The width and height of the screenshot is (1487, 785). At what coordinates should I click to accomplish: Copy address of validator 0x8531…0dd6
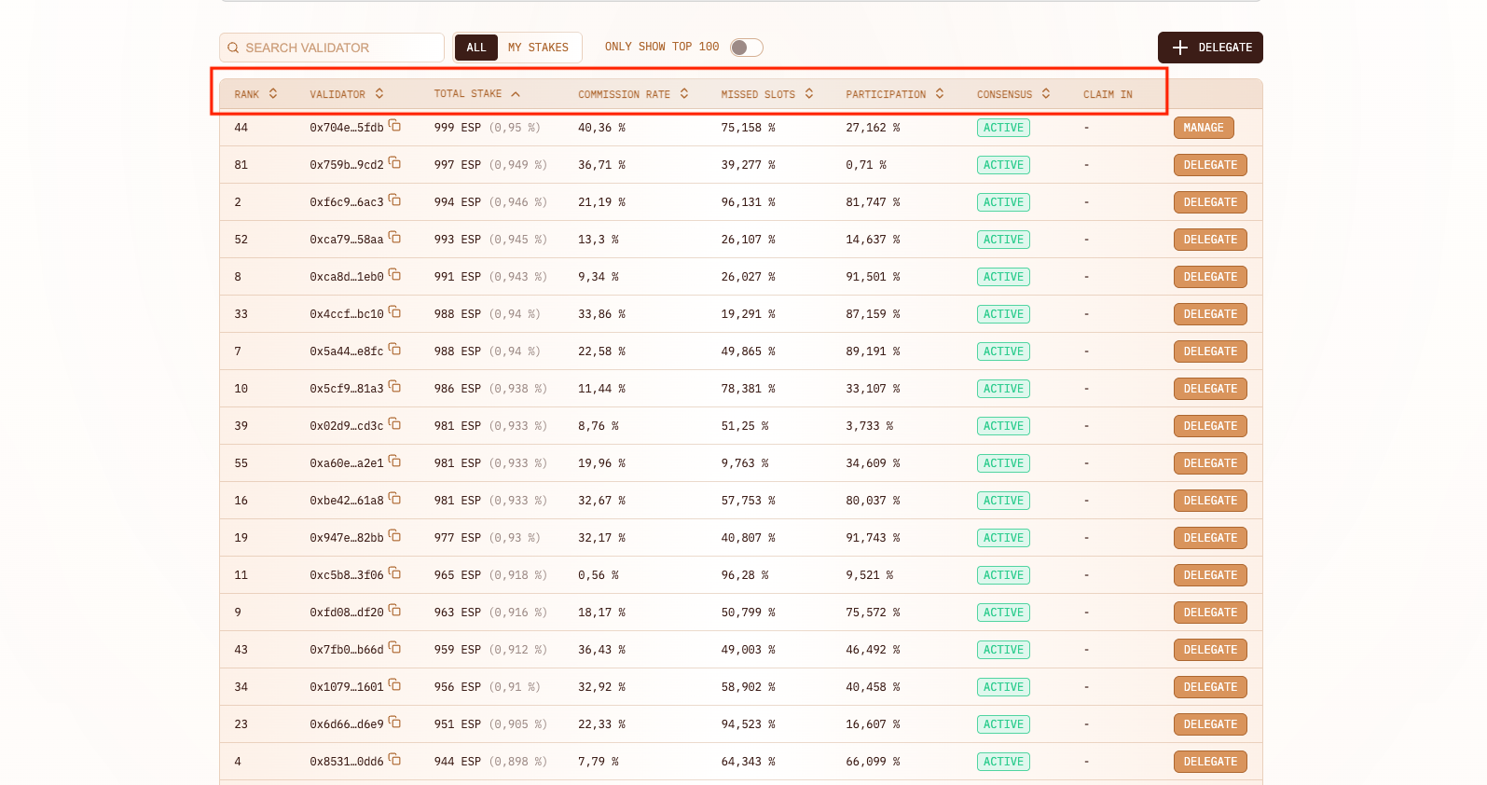click(x=394, y=760)
